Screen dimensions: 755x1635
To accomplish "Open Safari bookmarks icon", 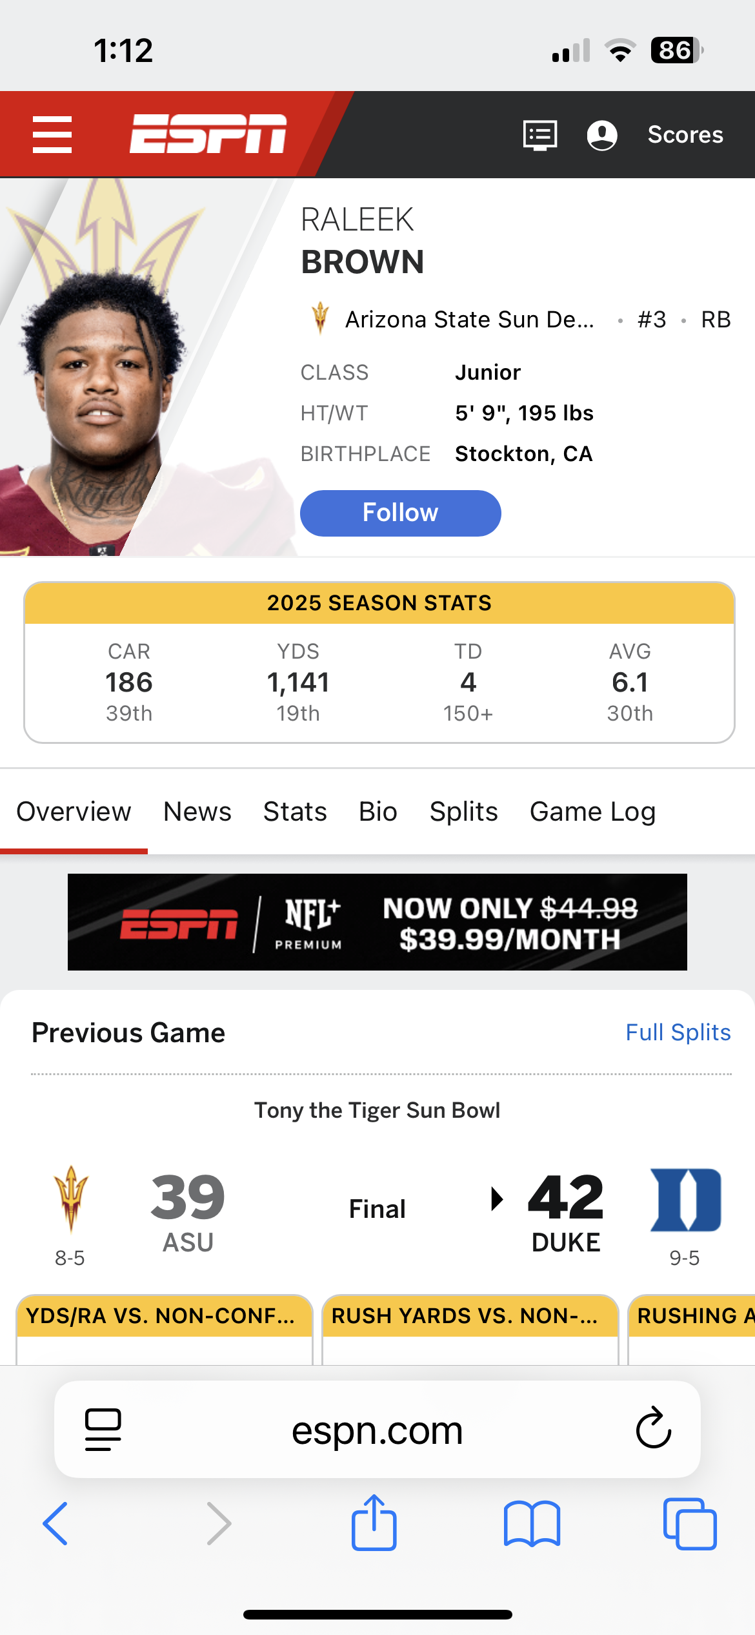I will tap(532, 1524).
